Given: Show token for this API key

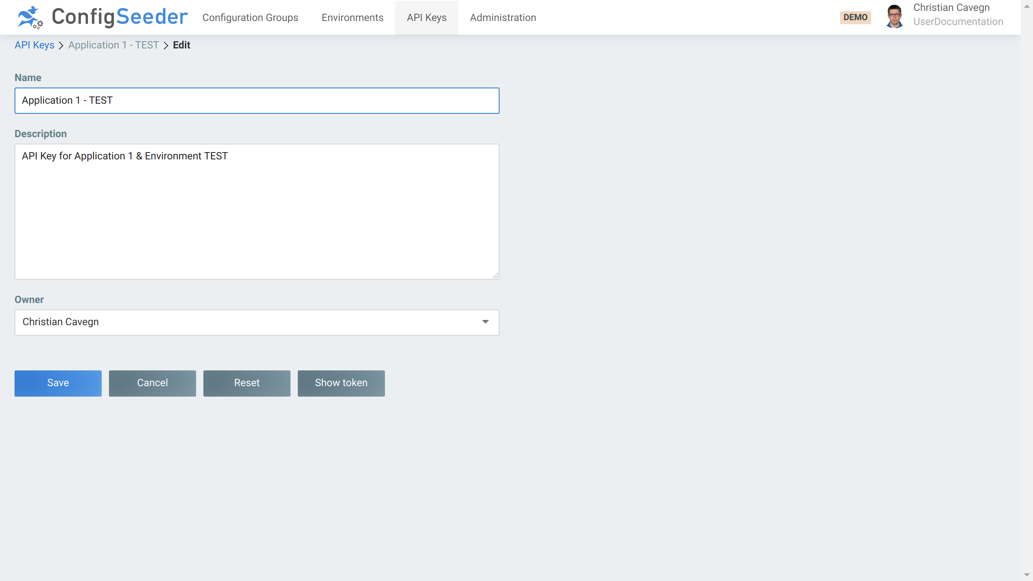Looking at the screenshot, I should pyautogui.click(x=341, y=383).
